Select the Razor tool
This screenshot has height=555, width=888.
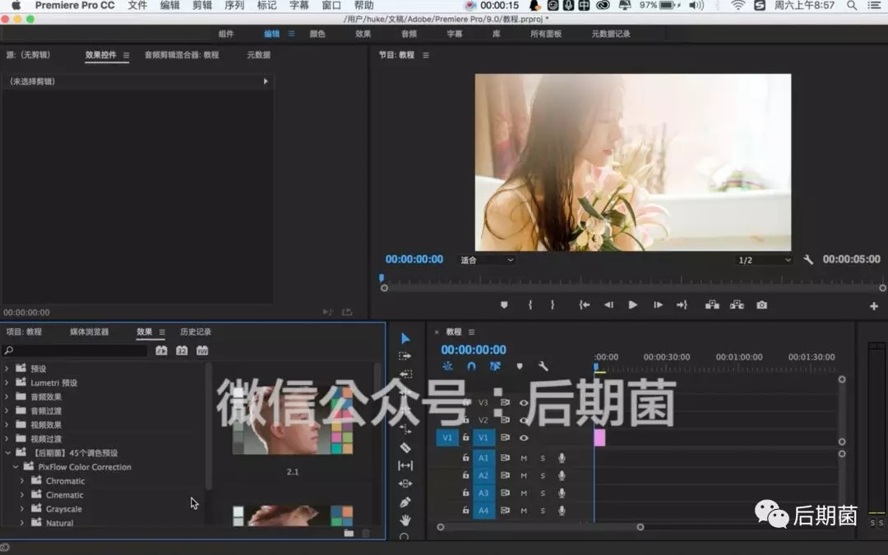[405, 447]
